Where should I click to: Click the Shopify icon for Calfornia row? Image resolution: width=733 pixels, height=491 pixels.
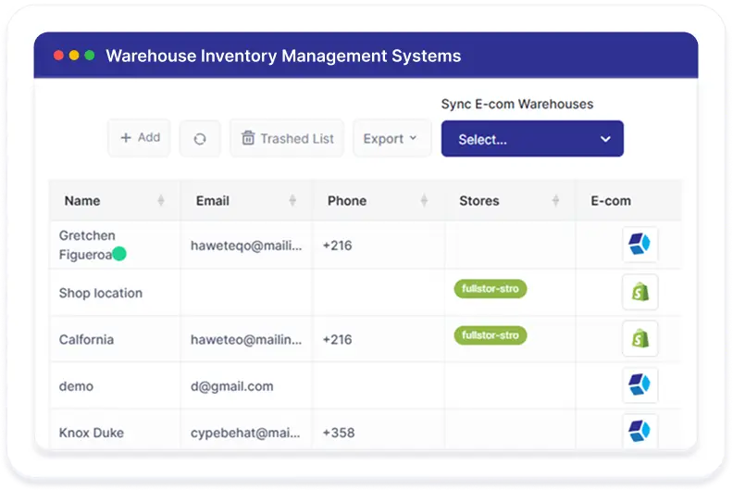pyautogui.click(x=640, y=339)
